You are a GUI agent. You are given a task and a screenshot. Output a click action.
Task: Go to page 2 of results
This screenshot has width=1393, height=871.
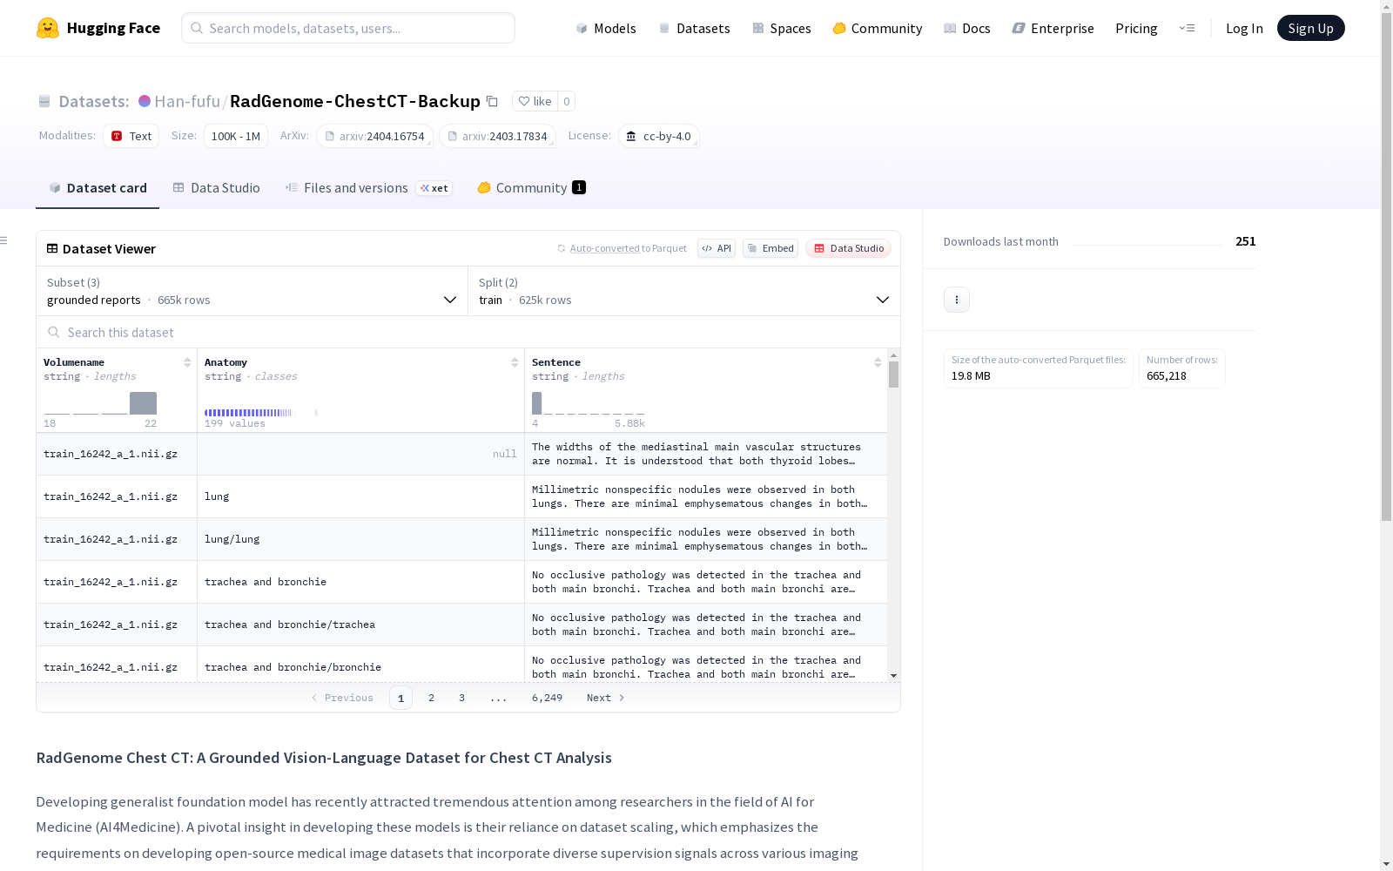click(431, 698)
